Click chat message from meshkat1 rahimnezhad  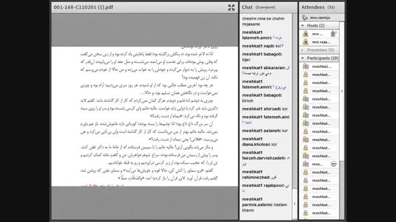click(260, 175)
